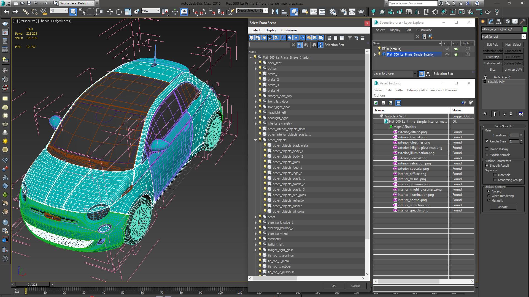Screen dimensions: 529x297
Task: Select When Rendering update option
Action: click(x=489, y=196)
